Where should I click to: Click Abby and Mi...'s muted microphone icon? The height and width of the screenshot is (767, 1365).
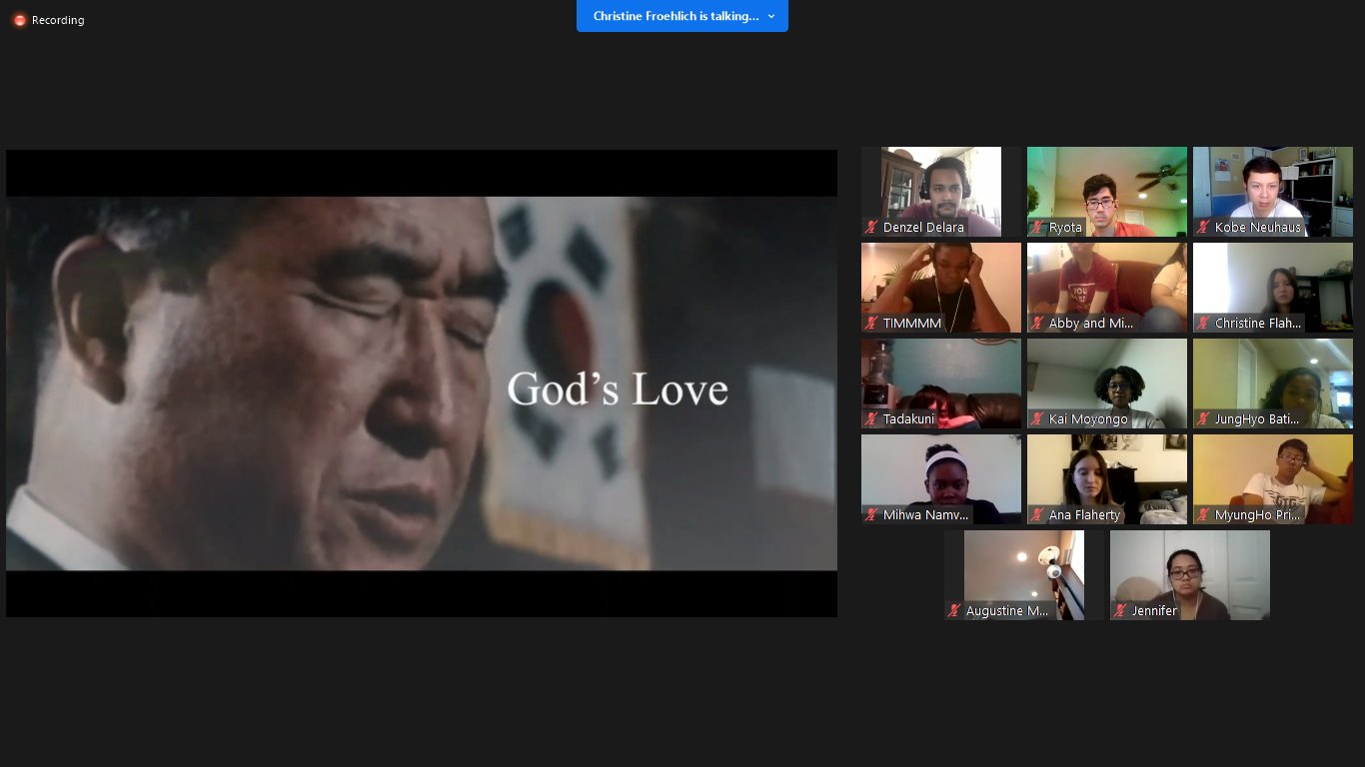coord(1037,324)
